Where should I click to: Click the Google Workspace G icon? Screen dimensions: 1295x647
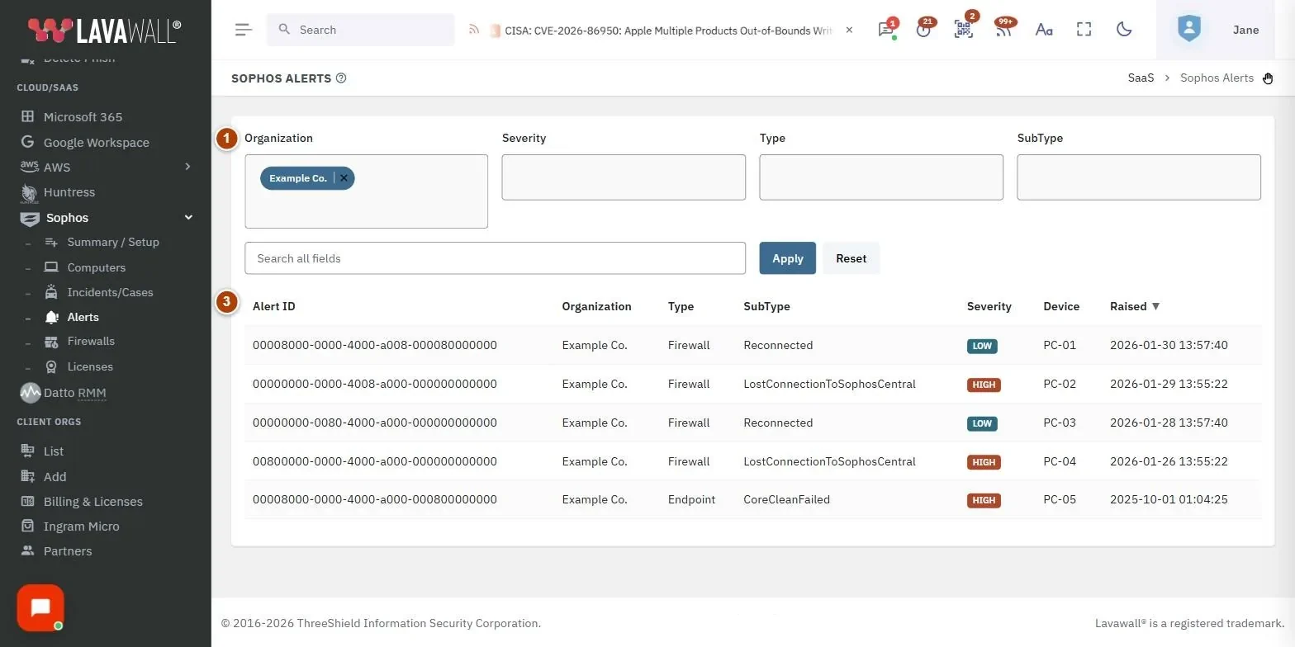pyautogui.click(x=28, y=142)
